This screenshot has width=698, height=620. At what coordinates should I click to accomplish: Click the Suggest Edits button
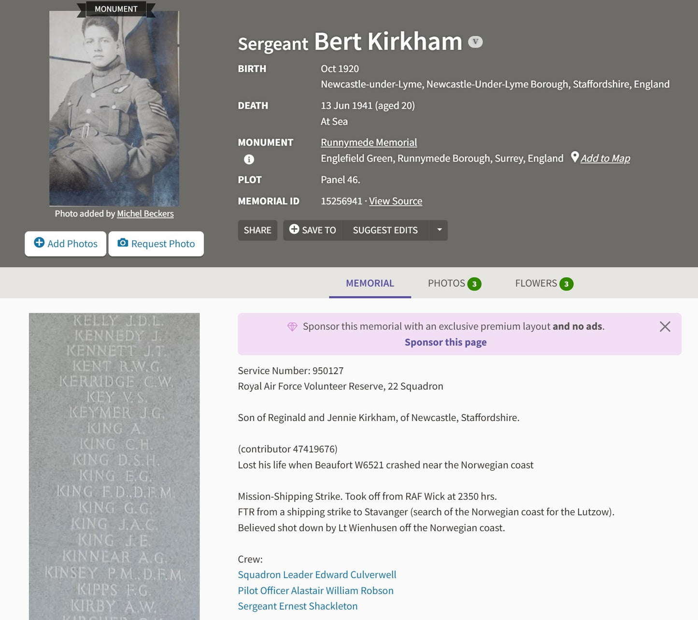(385, 231)
